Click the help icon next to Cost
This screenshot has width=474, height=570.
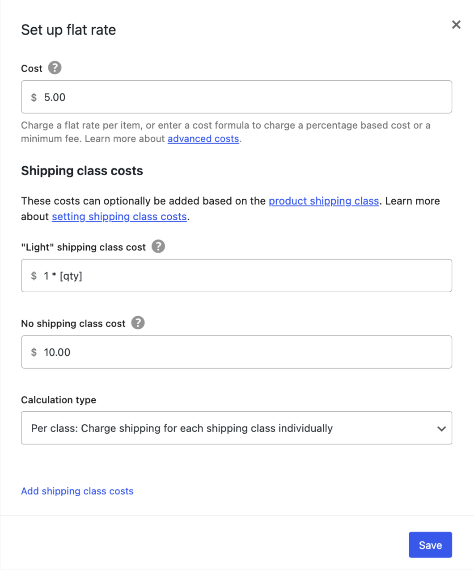pyautogui.click(x=54, y=68)
